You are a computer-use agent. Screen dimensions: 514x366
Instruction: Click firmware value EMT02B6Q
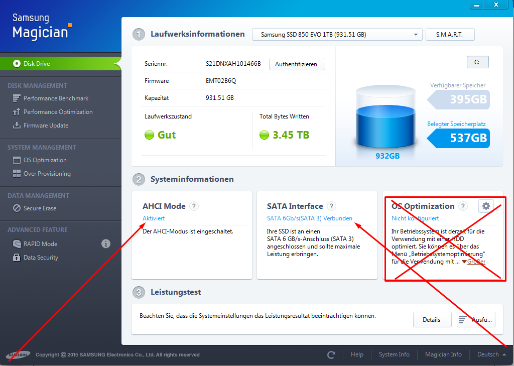point(221,81)
